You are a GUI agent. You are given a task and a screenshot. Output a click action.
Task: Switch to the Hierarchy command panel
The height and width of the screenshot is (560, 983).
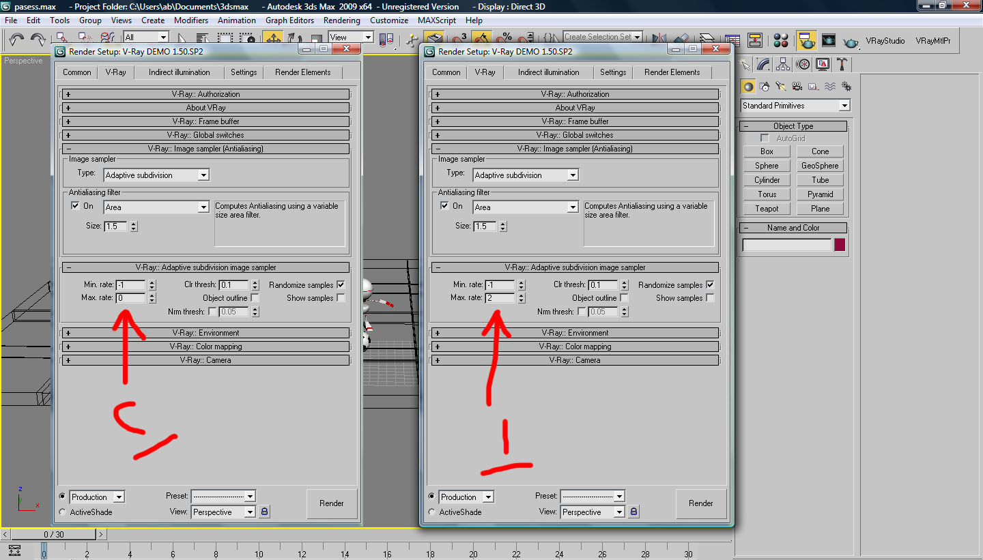(x=783, y=65)
